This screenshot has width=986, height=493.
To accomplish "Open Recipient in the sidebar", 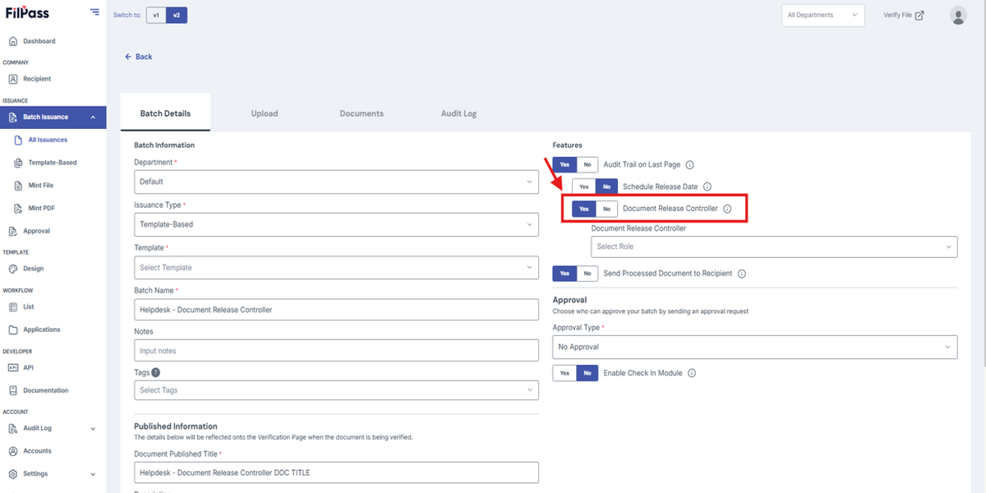I will (37, 79).
